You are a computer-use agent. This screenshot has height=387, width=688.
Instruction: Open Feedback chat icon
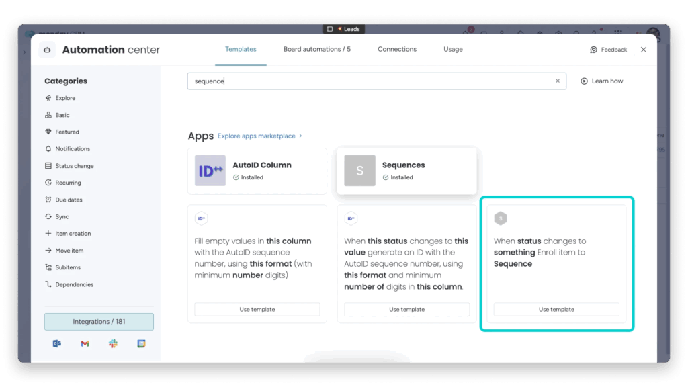tap(593, 50)
